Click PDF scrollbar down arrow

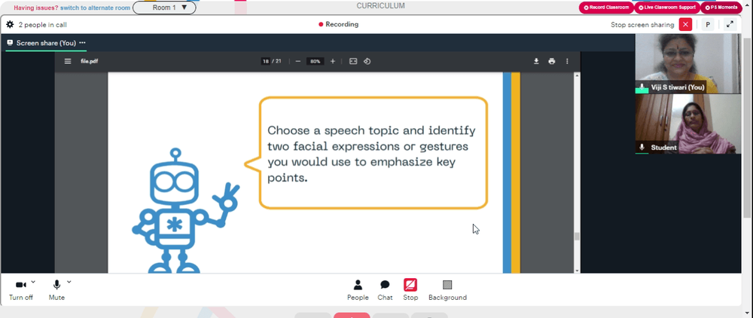(x=577, y=271)
